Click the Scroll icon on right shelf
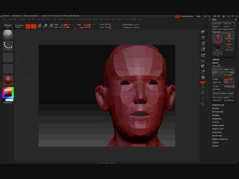Screen dimensions: 239x179 point(203,32)
